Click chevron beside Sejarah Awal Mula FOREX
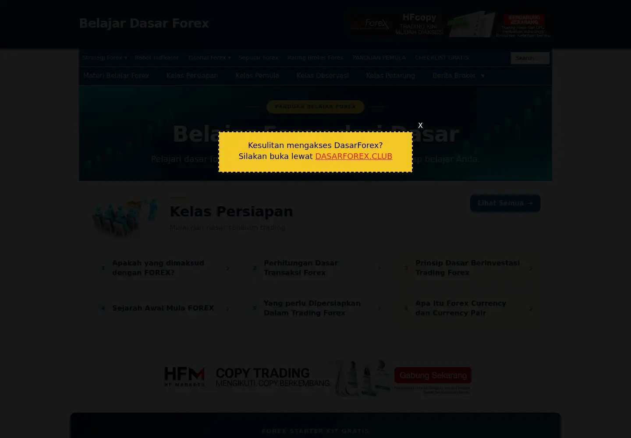The image size is (631, 438). pyautogui.click(x=227, y=309)
